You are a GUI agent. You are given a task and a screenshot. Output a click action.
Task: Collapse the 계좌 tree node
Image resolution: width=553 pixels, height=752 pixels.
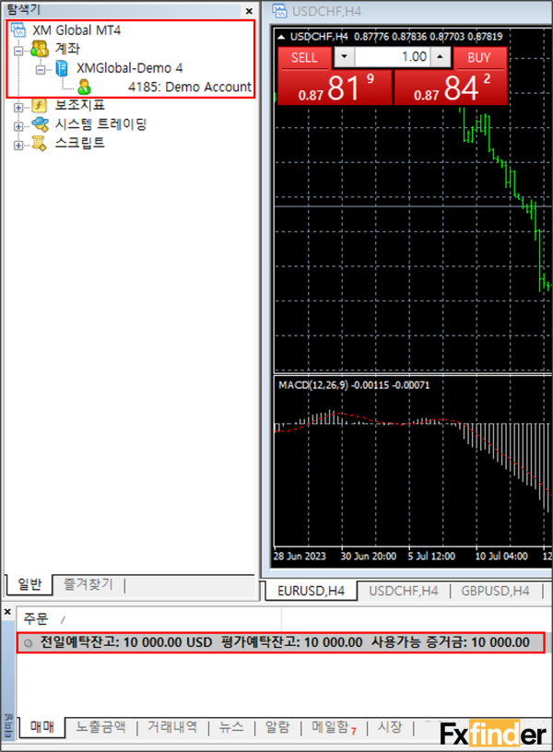18,50
